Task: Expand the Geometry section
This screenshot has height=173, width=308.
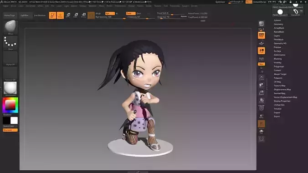Action: [278, 24]
